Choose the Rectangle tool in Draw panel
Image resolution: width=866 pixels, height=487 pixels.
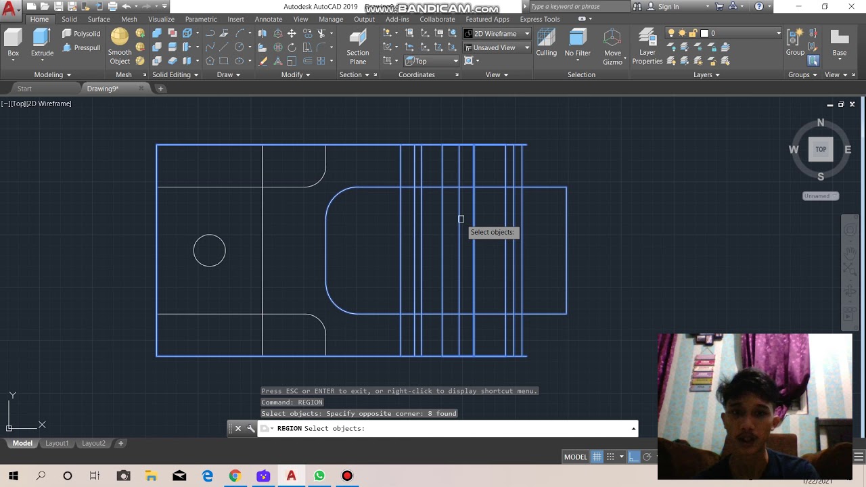point(224,61)
